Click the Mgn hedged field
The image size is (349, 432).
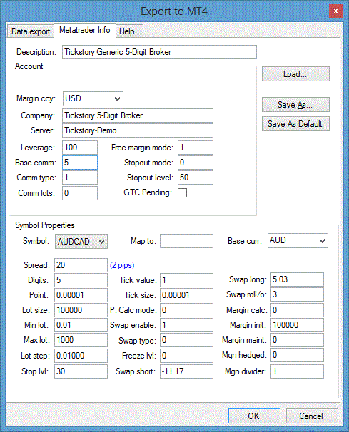pos(297,355)
